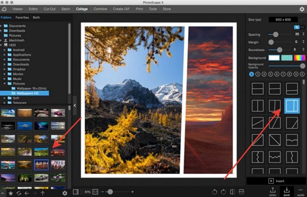This screenshot has height=197, width=307.
Task: Click the up arrow parent folder icon
Action: 43,193
